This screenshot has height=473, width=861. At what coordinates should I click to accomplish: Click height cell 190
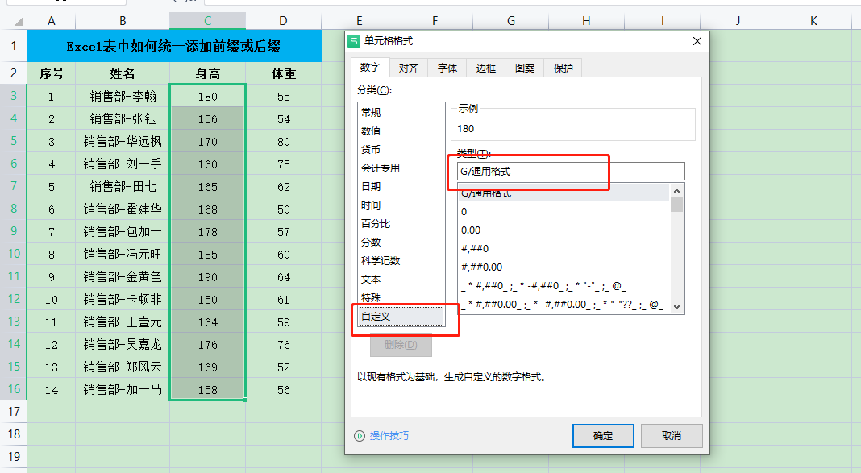coord(207,277)
